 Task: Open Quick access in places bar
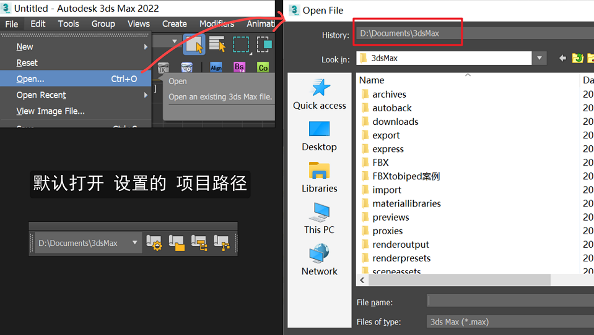point(320,95)
